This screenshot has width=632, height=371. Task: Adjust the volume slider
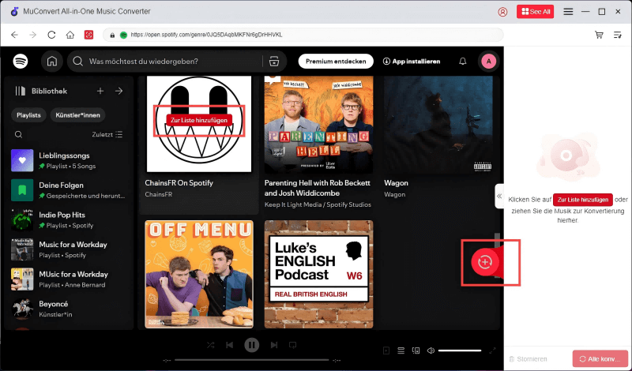coord(459,350)
